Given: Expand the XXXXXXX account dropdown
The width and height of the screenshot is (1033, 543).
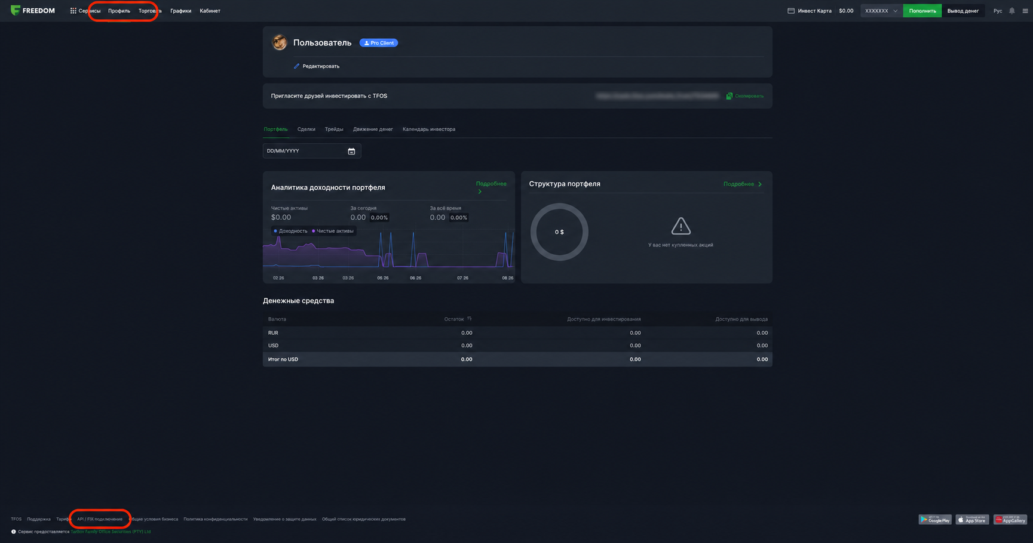Looking at the screenshot, I should click(881, 11).
